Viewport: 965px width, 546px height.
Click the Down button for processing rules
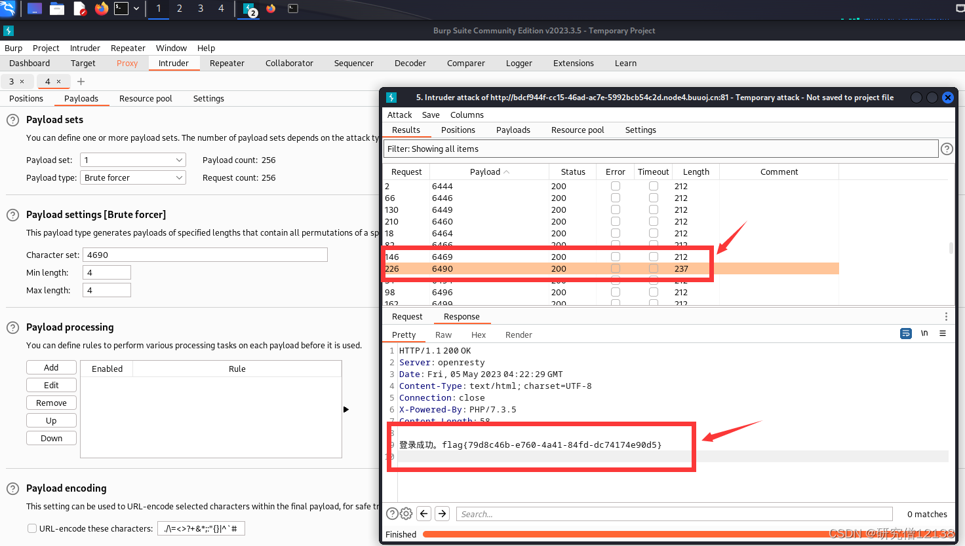coord(51,438)
